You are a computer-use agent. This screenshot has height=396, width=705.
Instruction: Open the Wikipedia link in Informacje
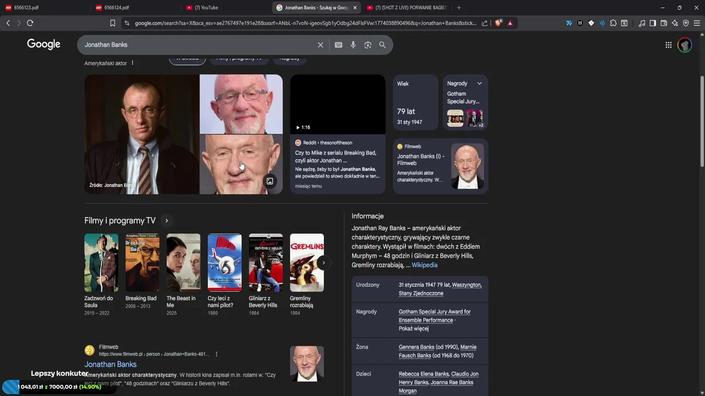tap(425, 265)
